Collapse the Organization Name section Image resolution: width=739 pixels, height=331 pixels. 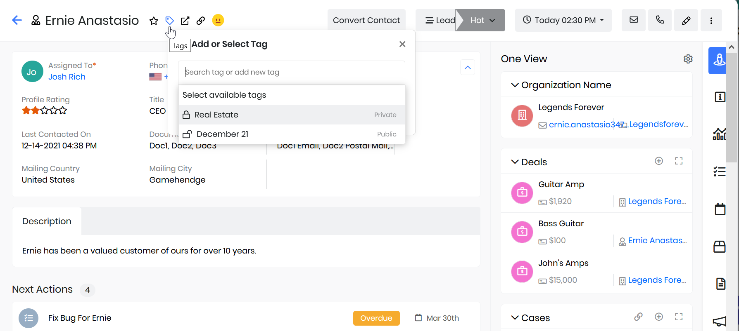[x=515, y=85]
